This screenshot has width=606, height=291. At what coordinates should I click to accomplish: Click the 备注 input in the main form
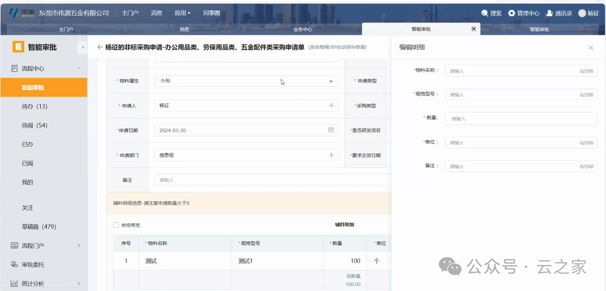tap(273, 180)
